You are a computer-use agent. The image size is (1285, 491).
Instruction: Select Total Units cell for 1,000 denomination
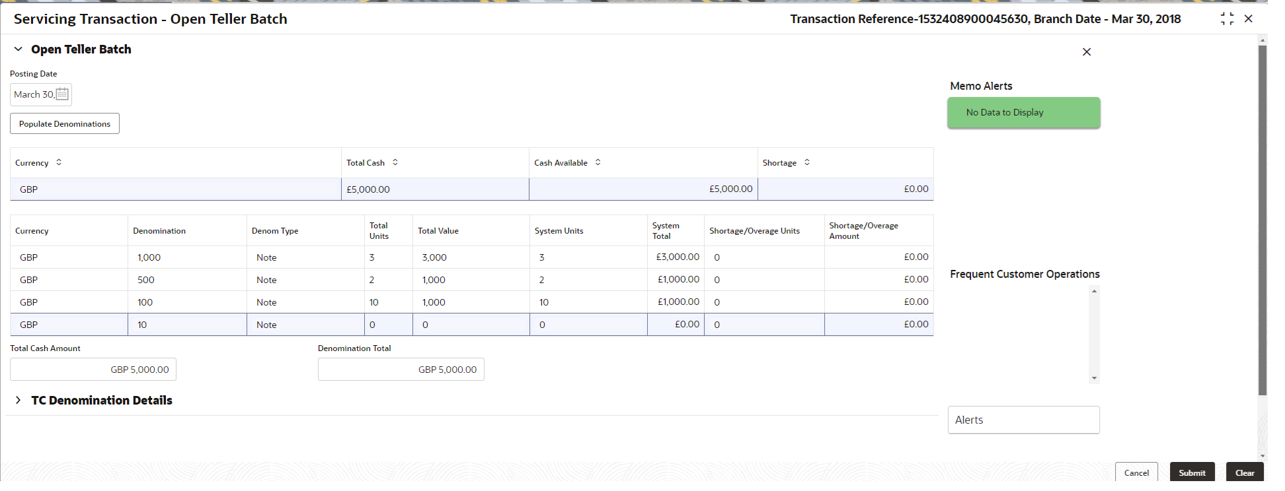388,257
